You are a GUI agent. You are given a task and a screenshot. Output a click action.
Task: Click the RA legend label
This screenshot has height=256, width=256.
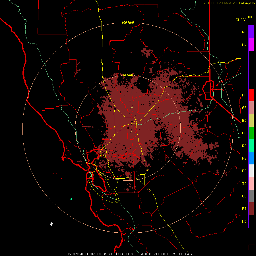pos(244,146)
